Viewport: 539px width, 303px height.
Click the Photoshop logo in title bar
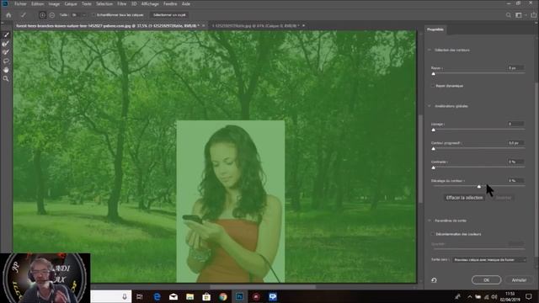[x=5, y=3]
